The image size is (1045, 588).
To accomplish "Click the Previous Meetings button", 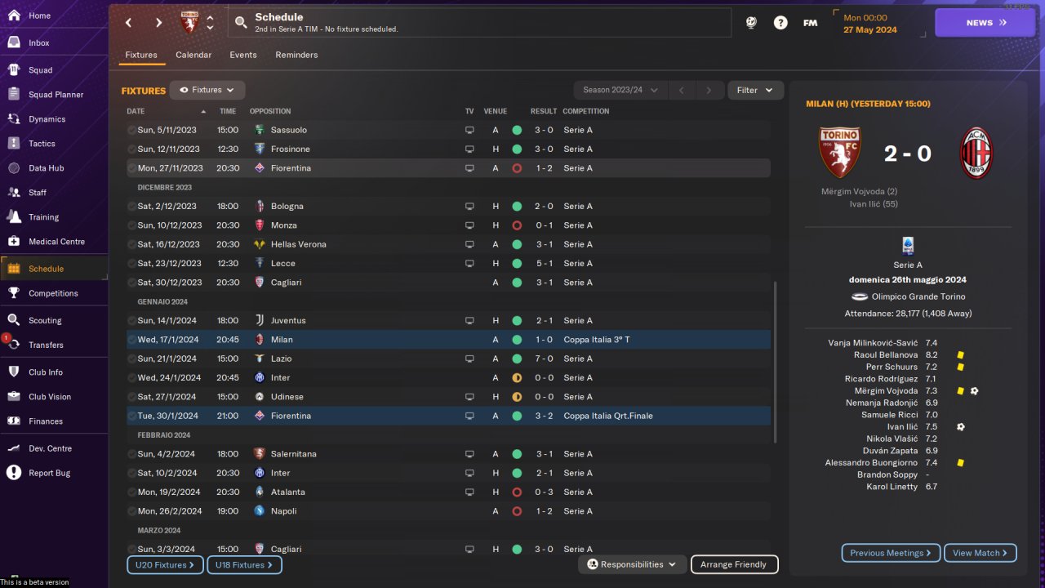I will click(891, 553).
